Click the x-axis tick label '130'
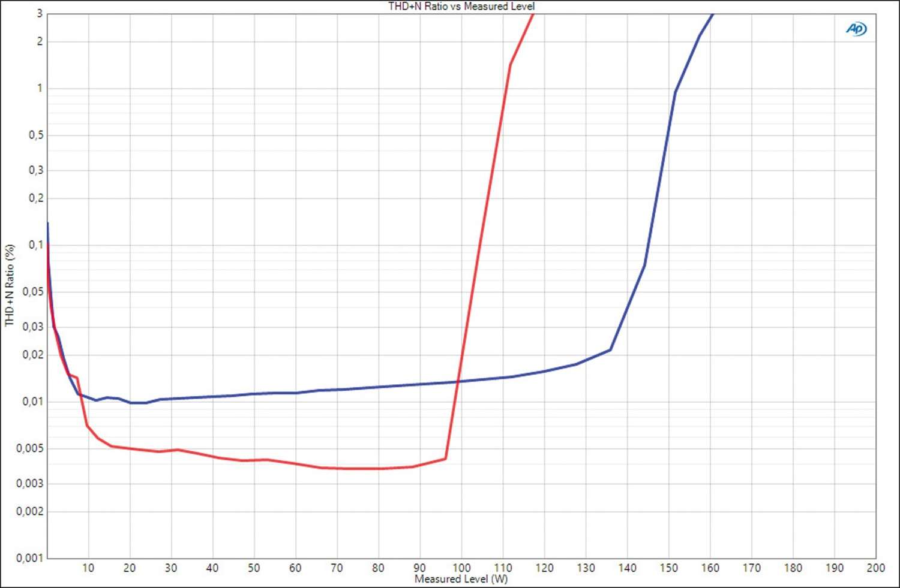Screen dimensions: 900x588 586,568
